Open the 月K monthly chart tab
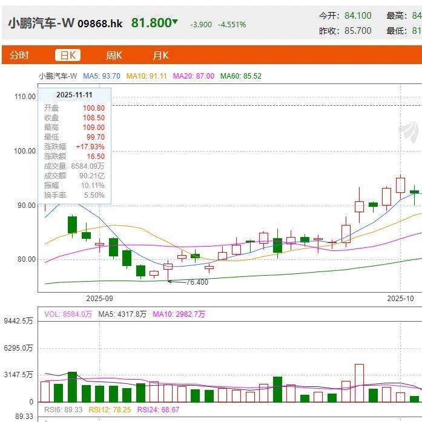The image size is (422, 422). [x=160, y=56]
